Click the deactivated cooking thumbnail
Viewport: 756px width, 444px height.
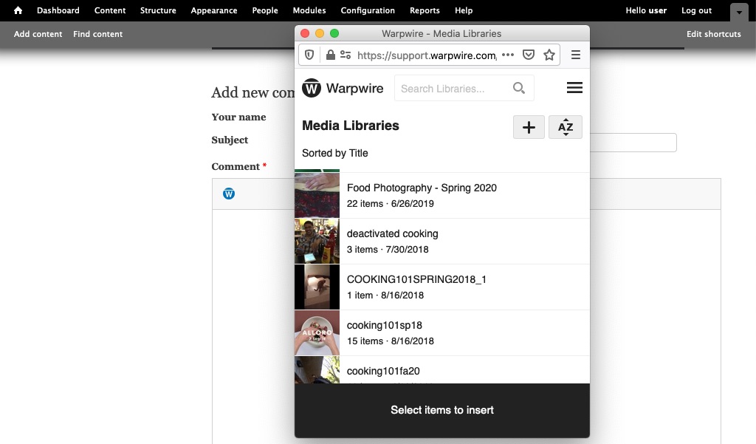[x=317, y=242]
